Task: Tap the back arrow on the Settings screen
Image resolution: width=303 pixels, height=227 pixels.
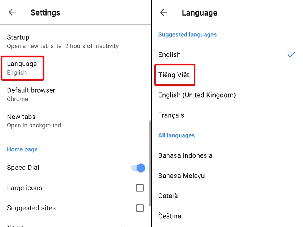Action: pyautogui.click(x=12, y=12)
